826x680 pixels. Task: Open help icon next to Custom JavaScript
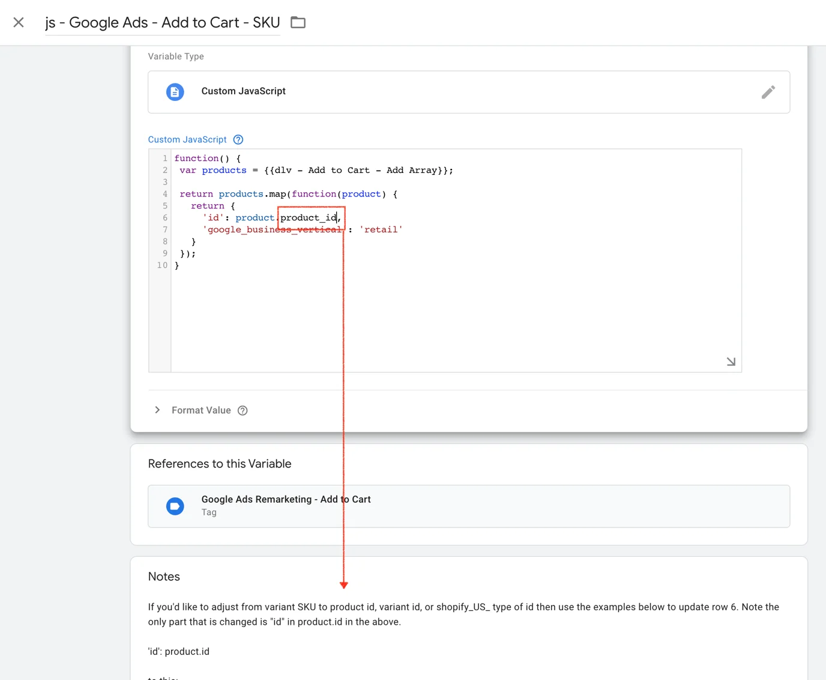(238, 139)
